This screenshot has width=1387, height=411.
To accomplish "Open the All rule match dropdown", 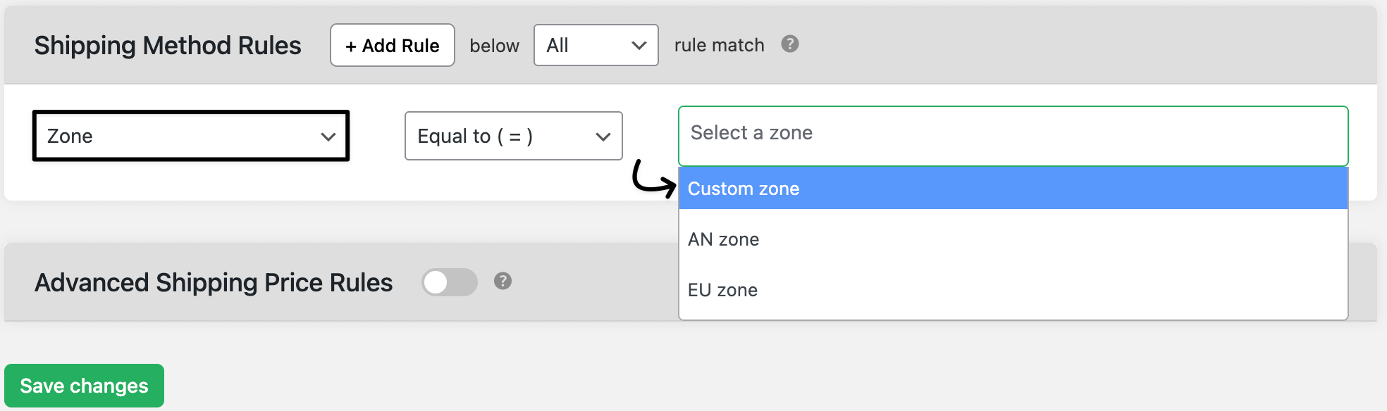I will (x=596, y=45).
